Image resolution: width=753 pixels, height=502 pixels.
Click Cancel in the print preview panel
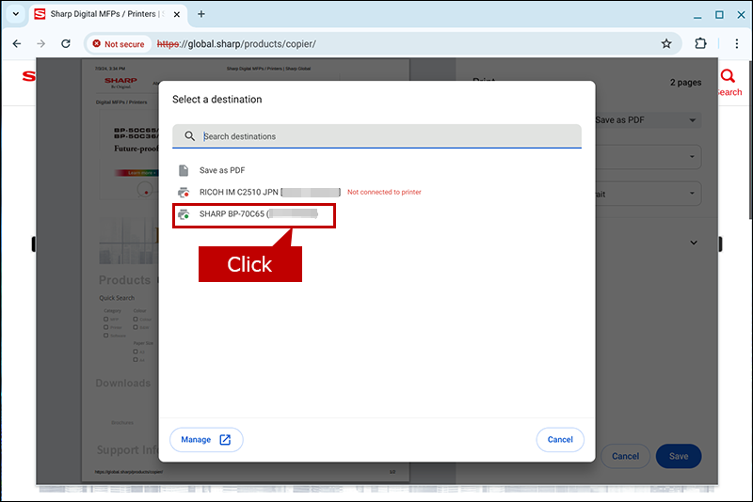[x=625, y=456]
